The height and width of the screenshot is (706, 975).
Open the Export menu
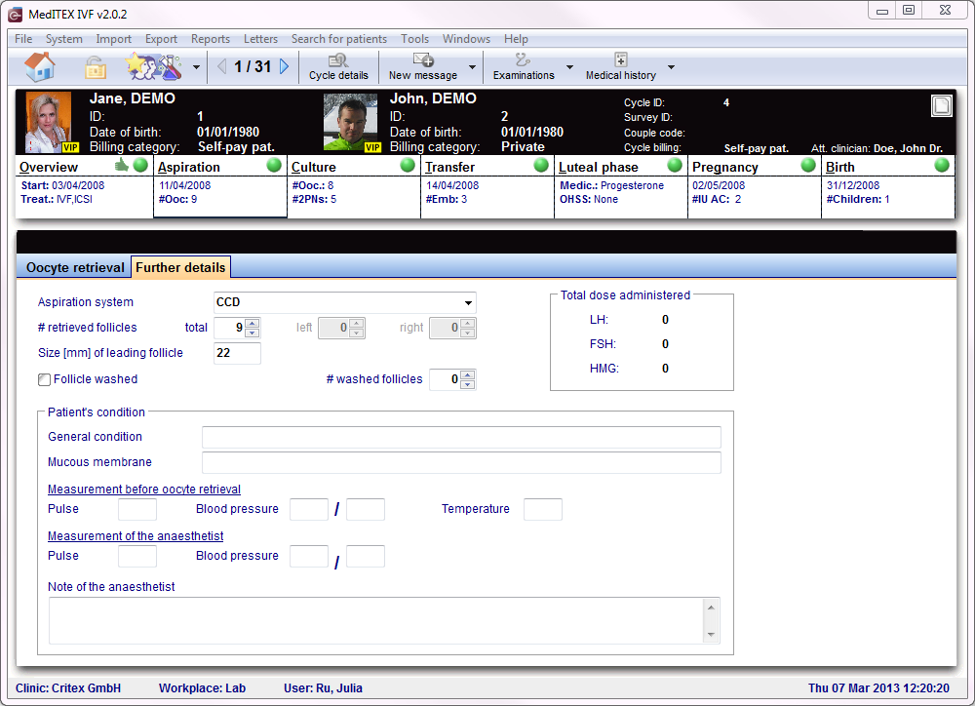point(161,39)
